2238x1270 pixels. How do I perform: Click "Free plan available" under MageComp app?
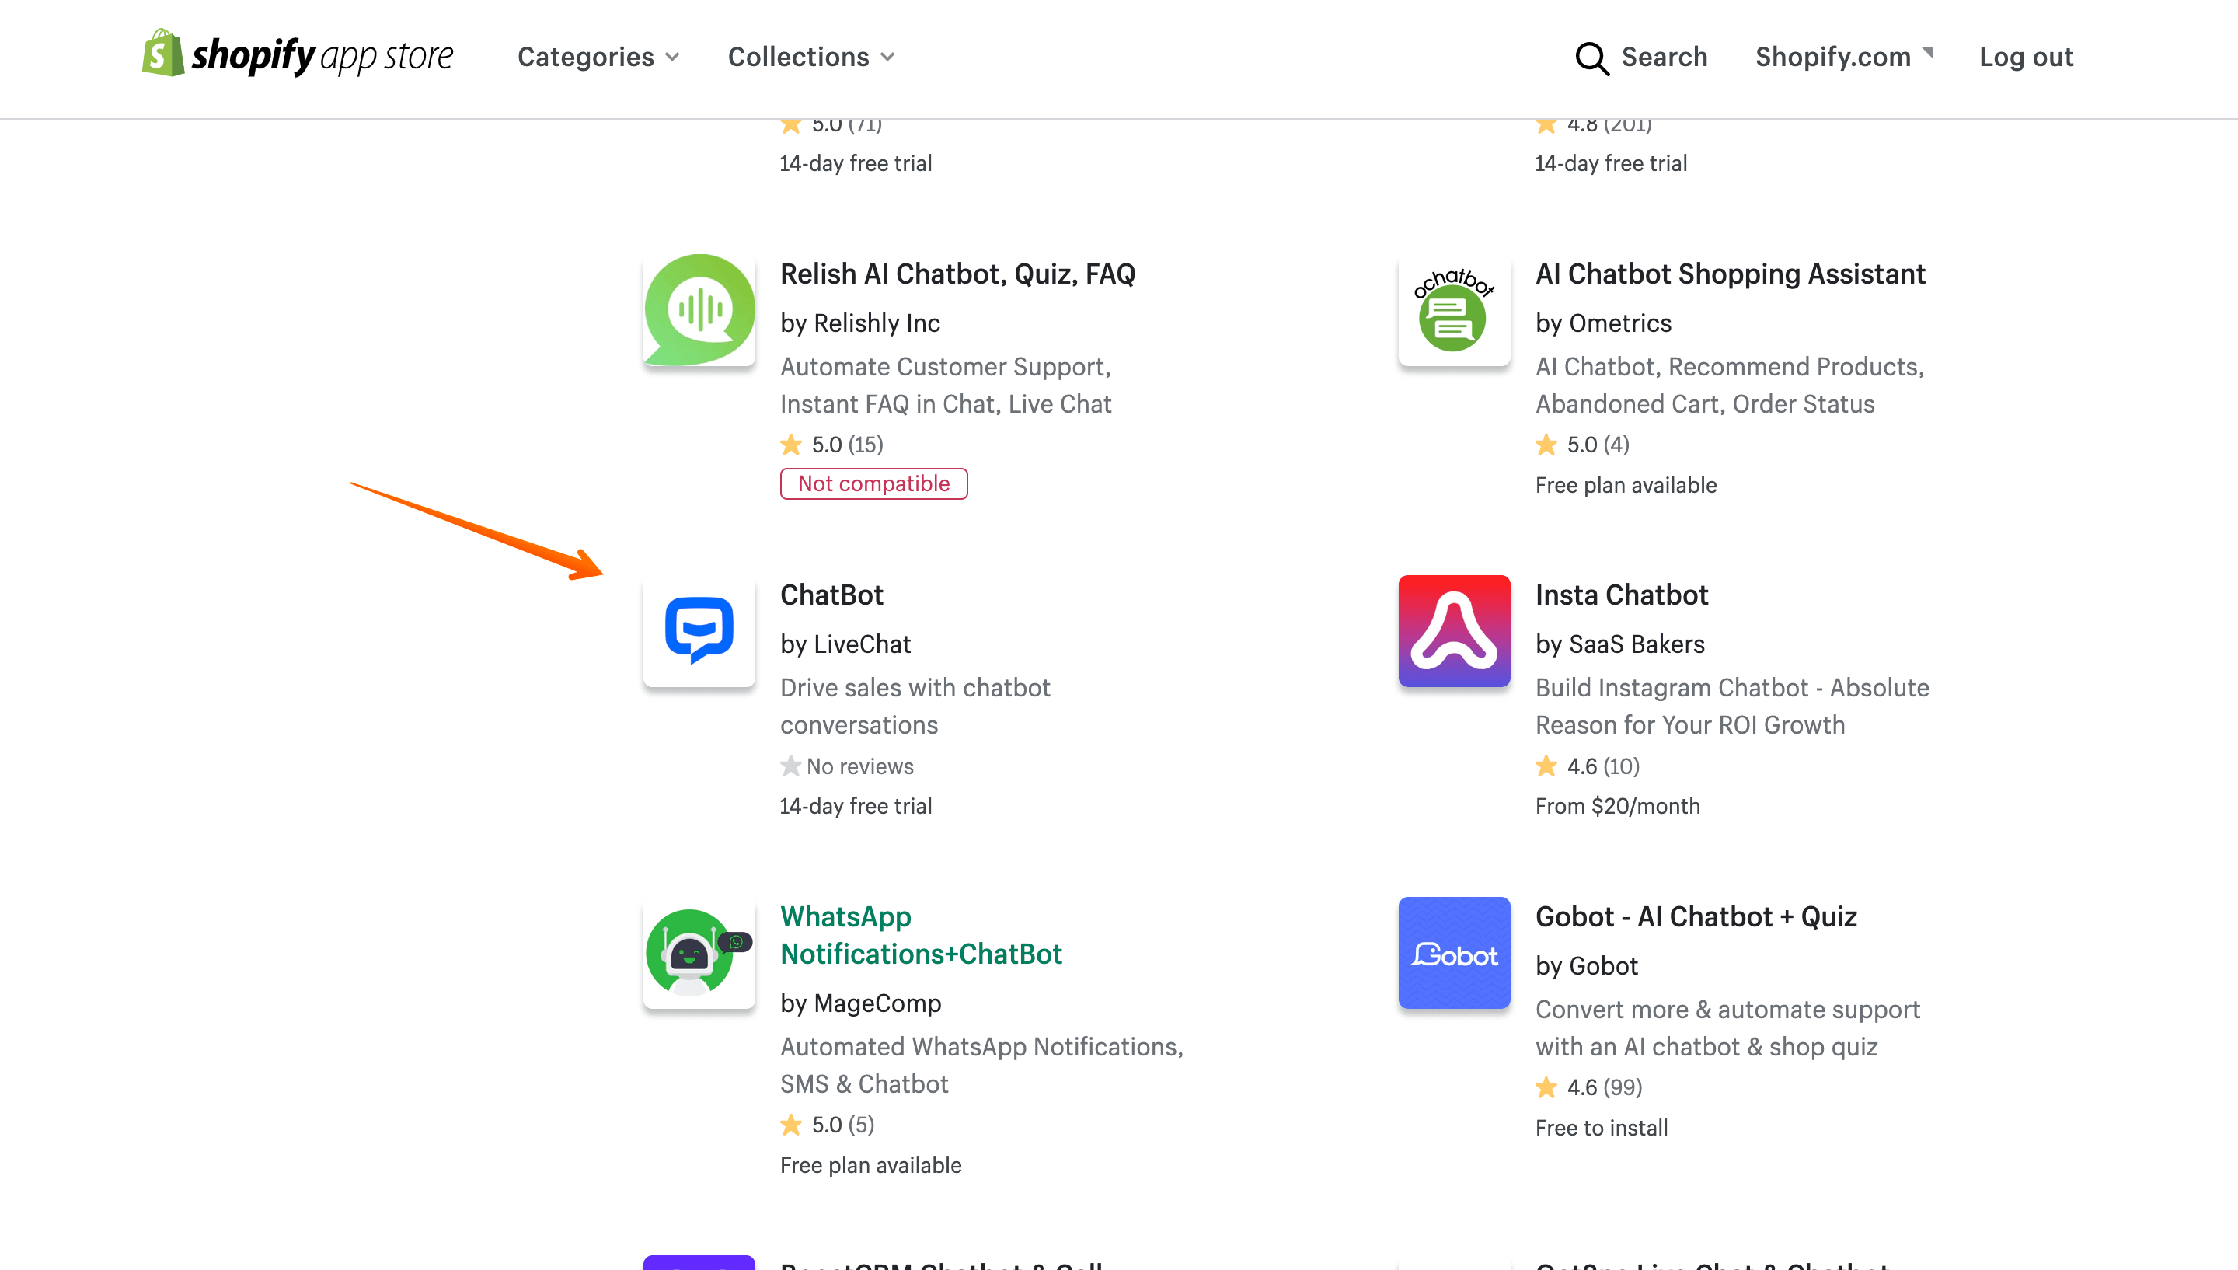[x=870, y=1165]
